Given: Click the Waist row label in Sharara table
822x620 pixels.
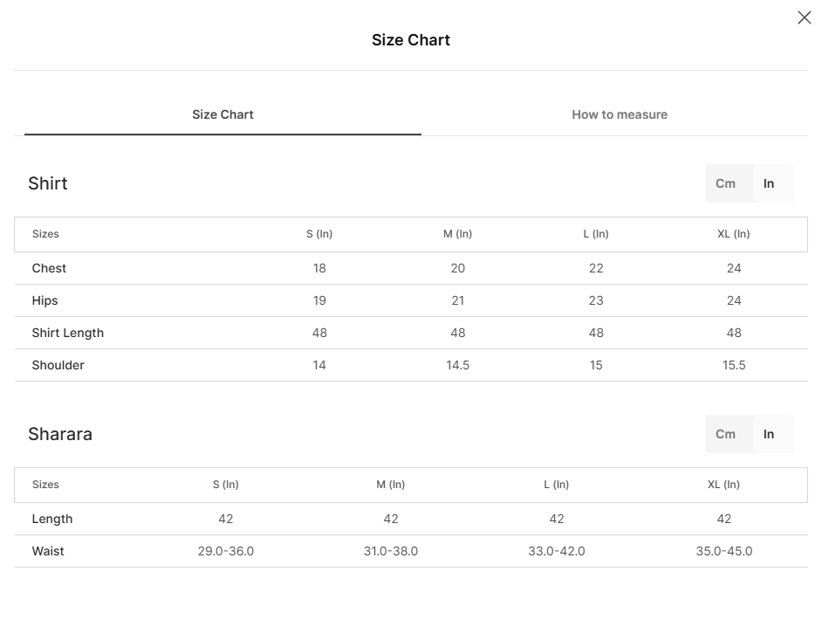Looking at the screenshot, I should tap(48, 551).
